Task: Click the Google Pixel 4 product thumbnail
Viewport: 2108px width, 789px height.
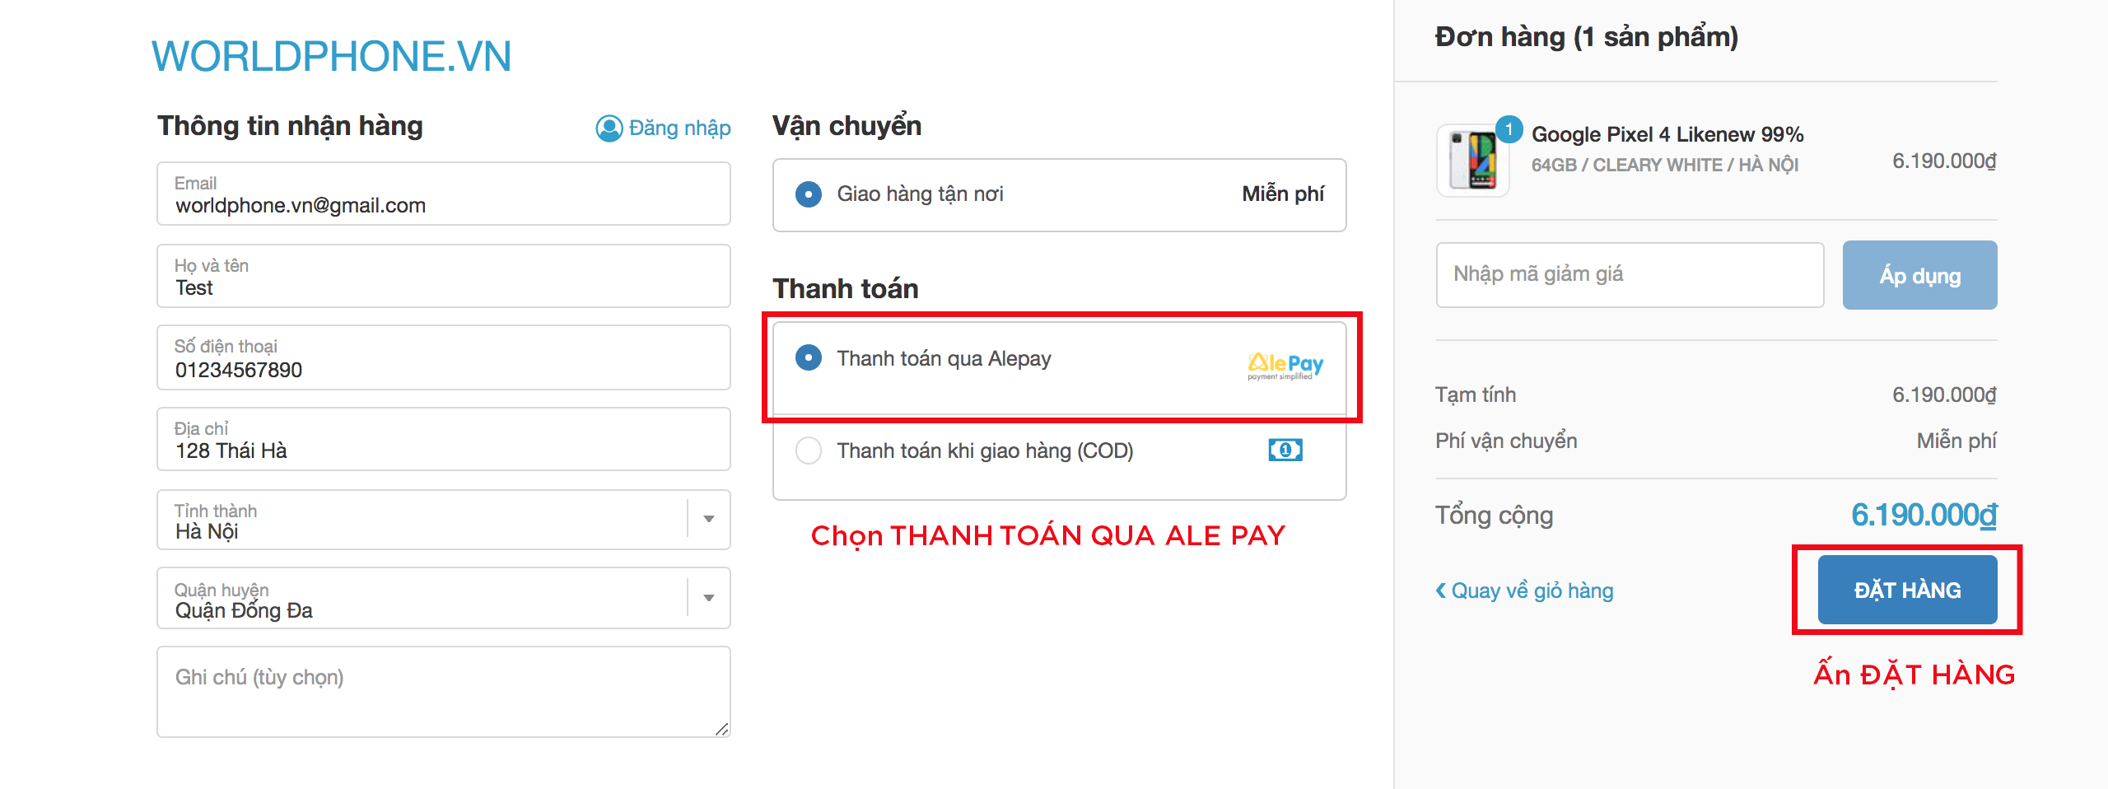Action: (x=1472, y=161)
